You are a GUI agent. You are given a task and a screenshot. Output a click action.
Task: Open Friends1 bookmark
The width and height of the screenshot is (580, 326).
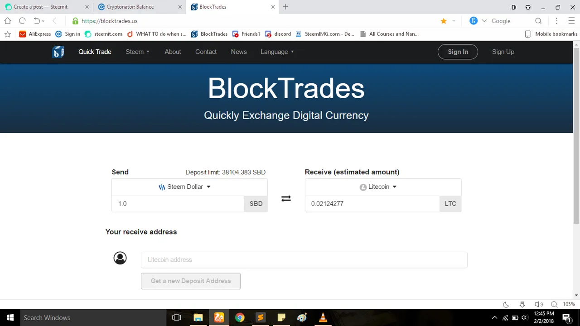(x=246, y=34)
